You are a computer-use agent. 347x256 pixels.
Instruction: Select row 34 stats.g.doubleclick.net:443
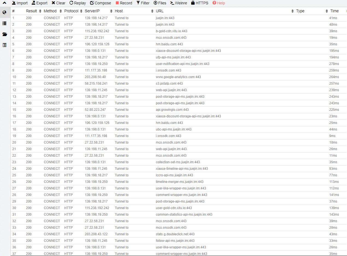pos(179,234)
